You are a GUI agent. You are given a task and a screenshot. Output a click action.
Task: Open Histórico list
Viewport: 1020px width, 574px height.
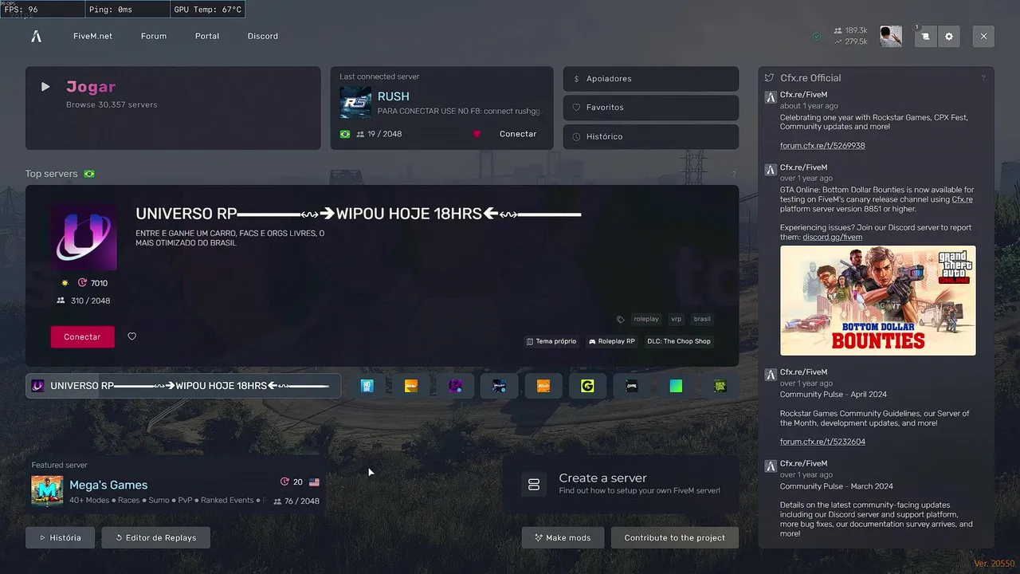pyautogui.click(x=651, y=136)
